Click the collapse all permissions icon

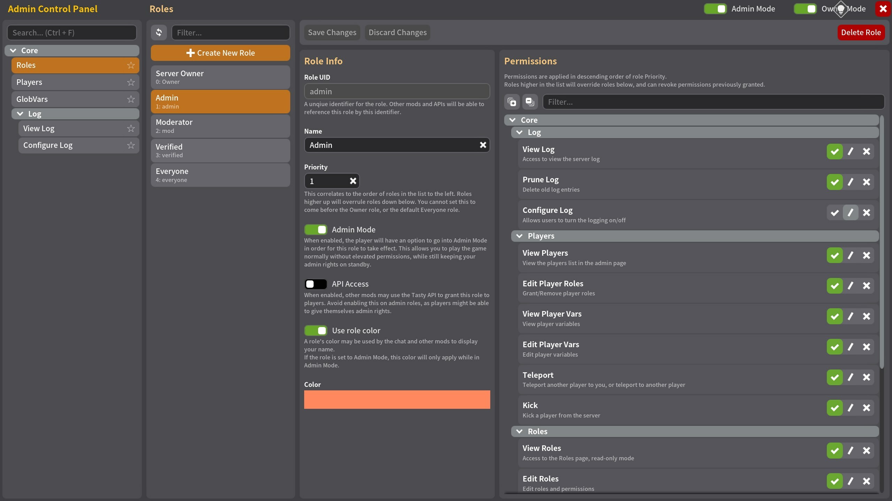click(530, 102)
